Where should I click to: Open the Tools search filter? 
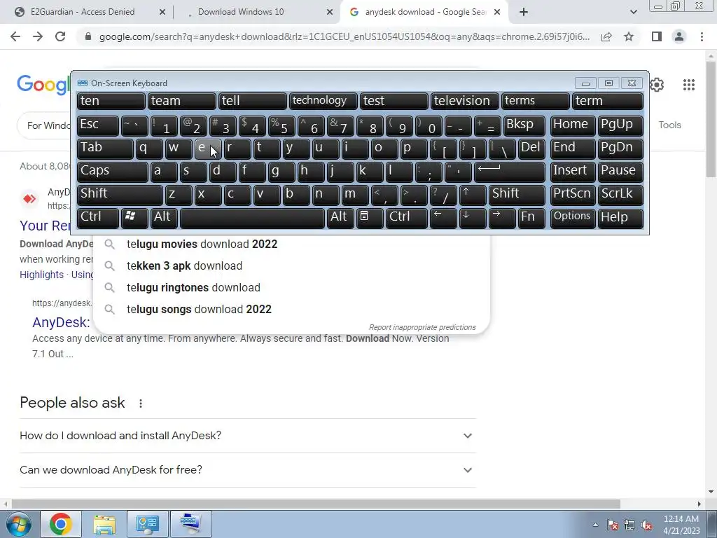pos(669,125)
